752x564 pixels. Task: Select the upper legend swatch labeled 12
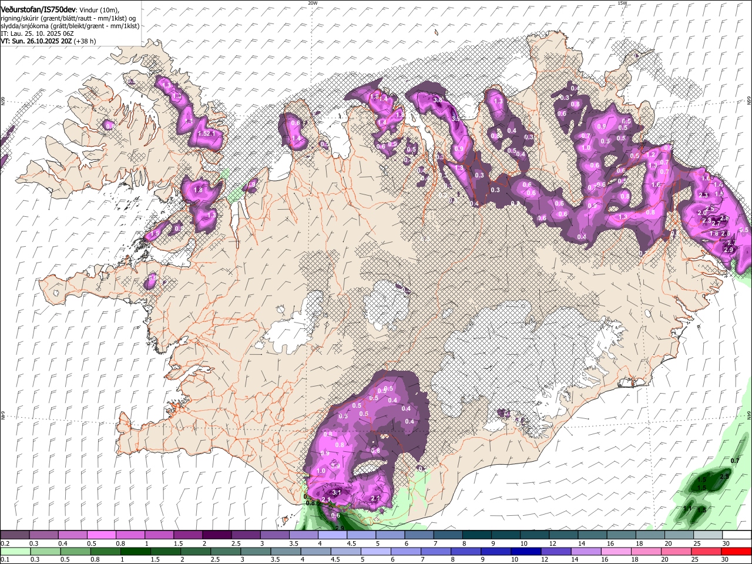coord(563,535)
